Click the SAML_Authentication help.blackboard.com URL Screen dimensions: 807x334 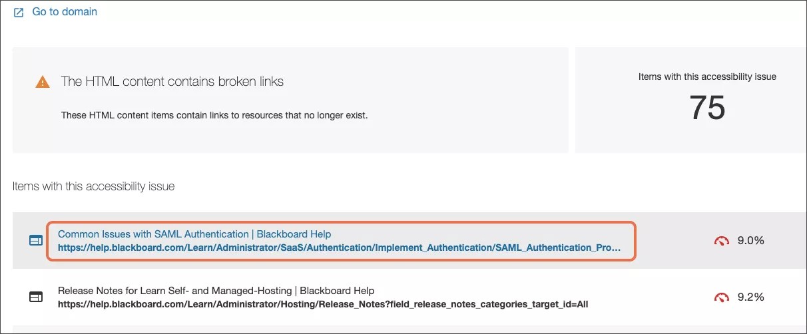click(x=339, y=248)
